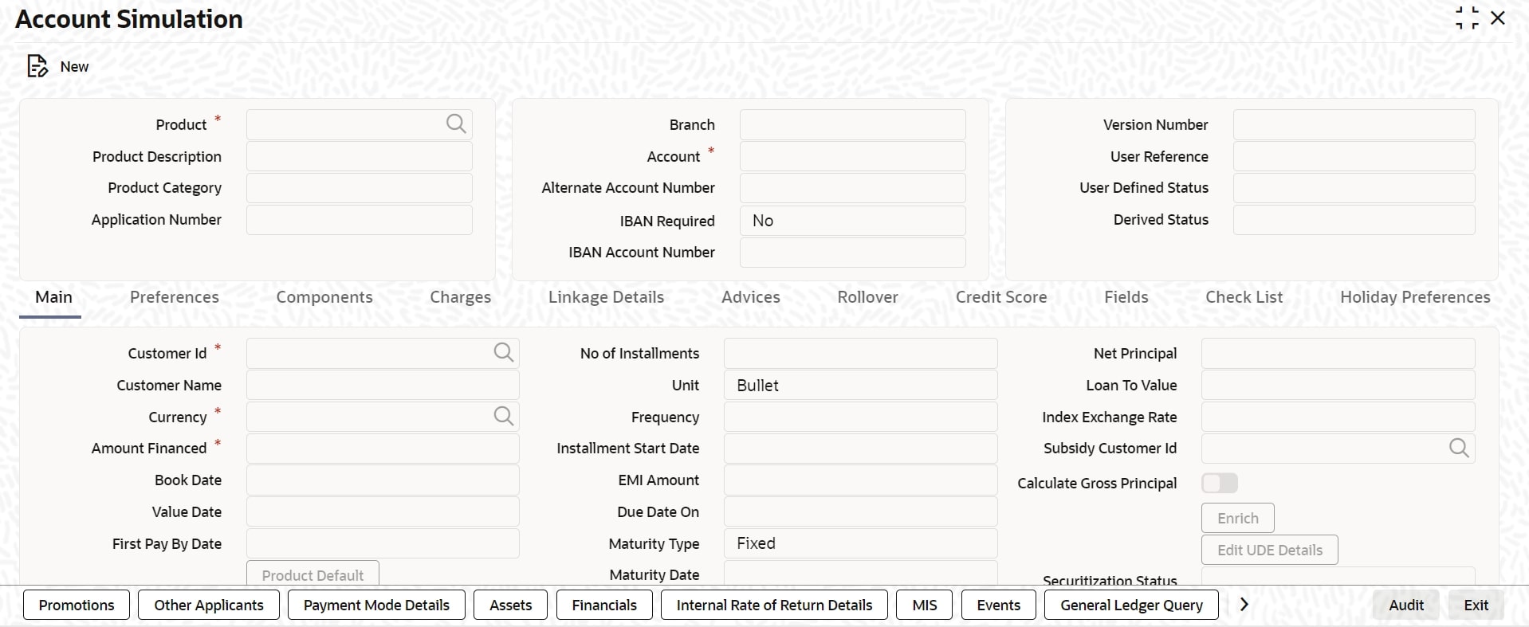Switch to the Preferences tab
Viewport: 1529px width, 627px height.
(175, 297)
